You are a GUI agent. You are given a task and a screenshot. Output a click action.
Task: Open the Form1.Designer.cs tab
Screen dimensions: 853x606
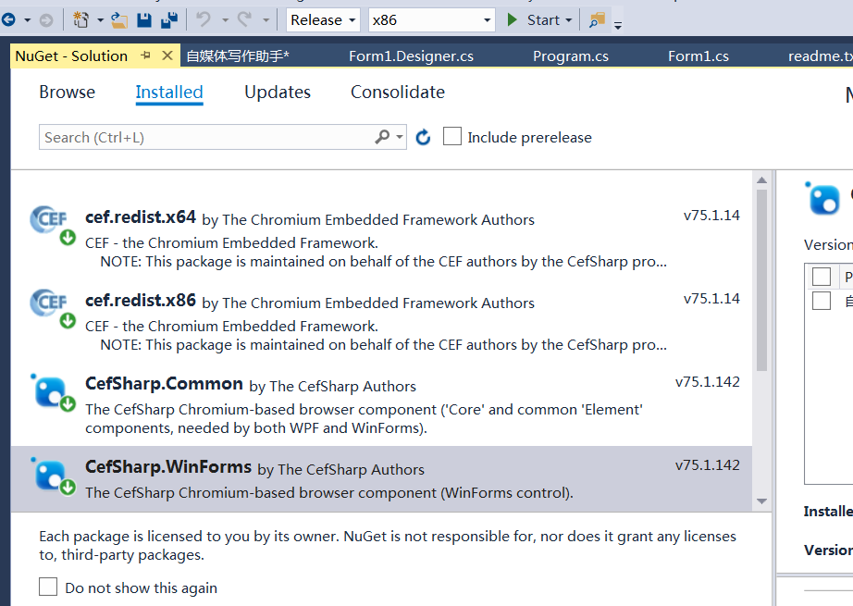[x=411, y=56]
